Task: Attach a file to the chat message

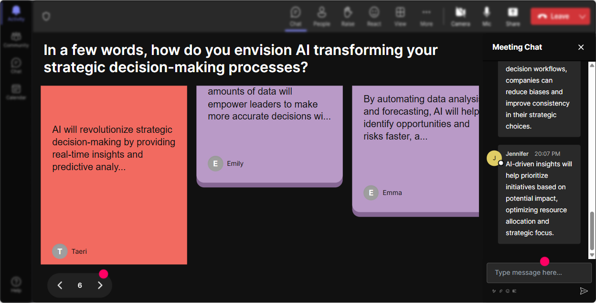Action: [501, 291]
